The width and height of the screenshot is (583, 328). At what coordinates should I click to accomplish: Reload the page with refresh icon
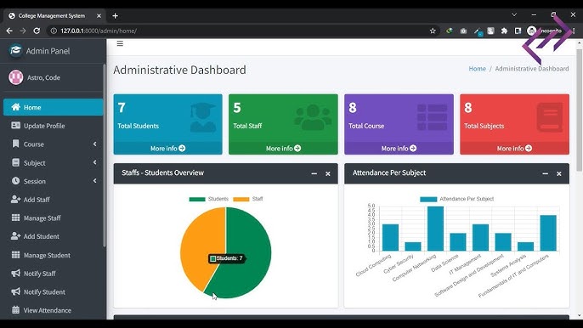(37, 31)
